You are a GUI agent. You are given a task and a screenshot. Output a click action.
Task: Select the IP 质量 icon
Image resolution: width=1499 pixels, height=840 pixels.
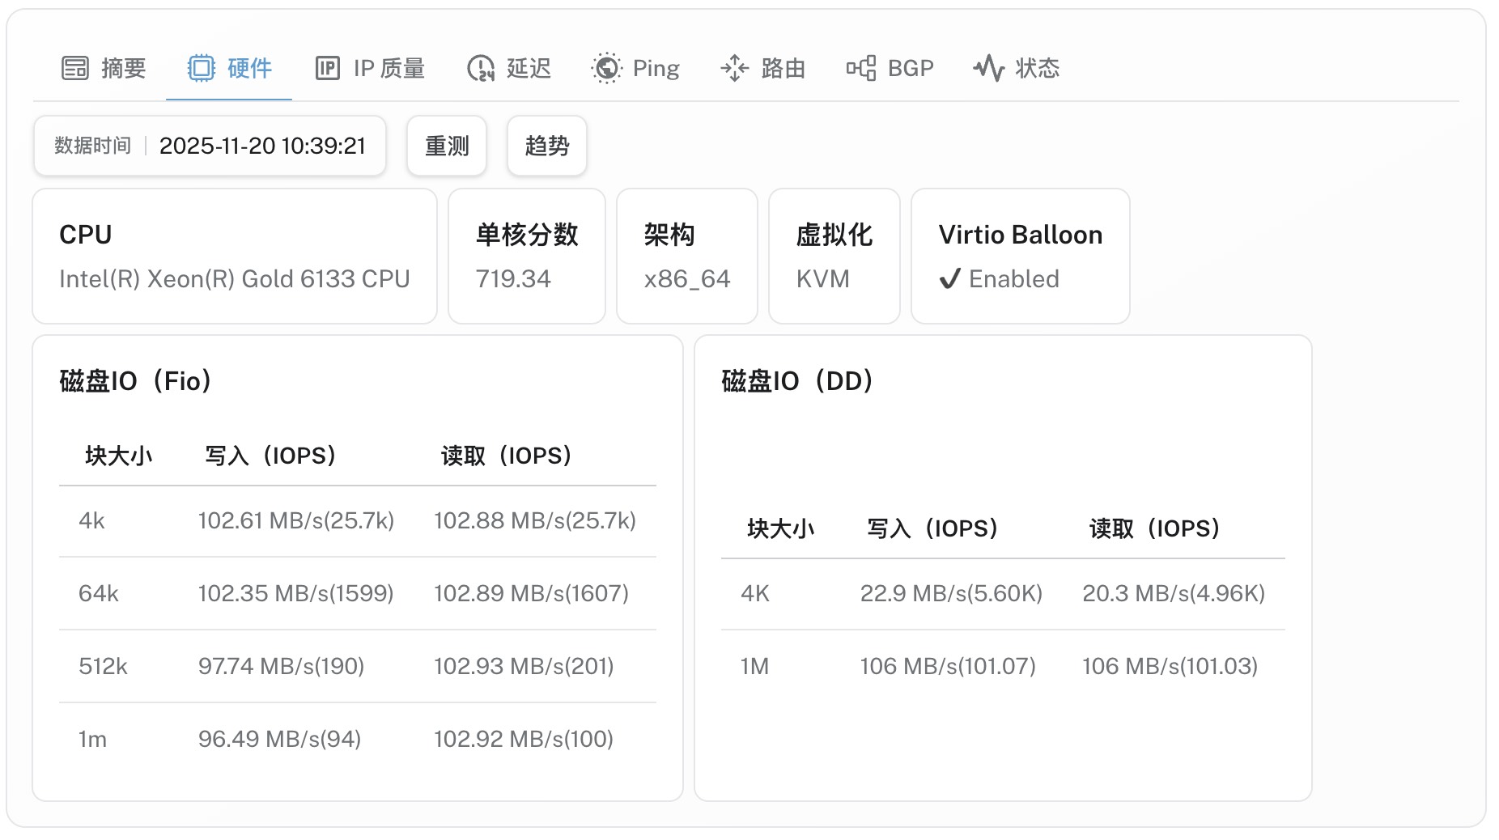327,68
